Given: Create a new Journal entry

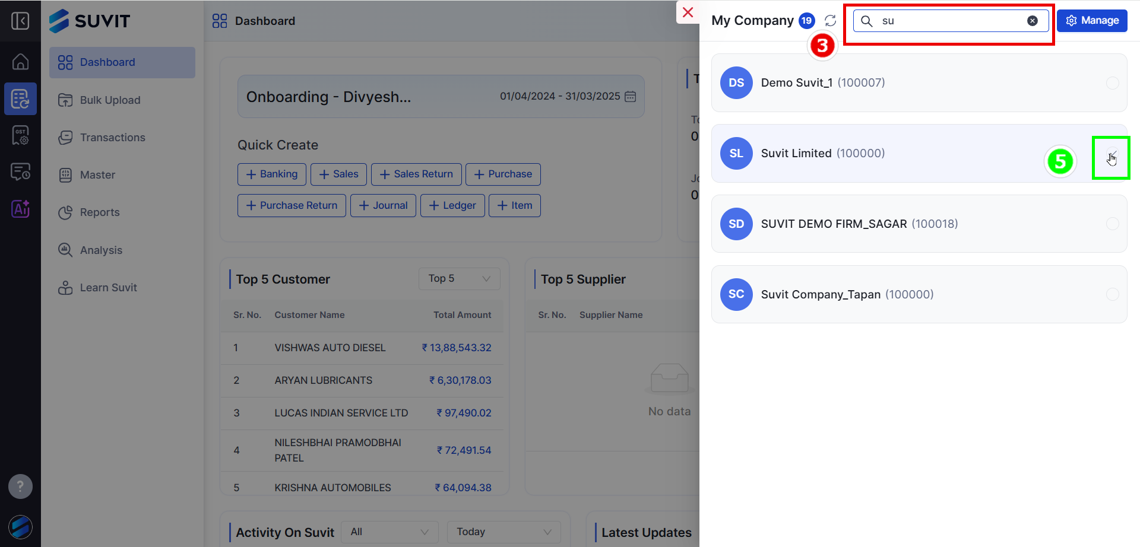Looking at the screenshot, I should coord(383,206).
